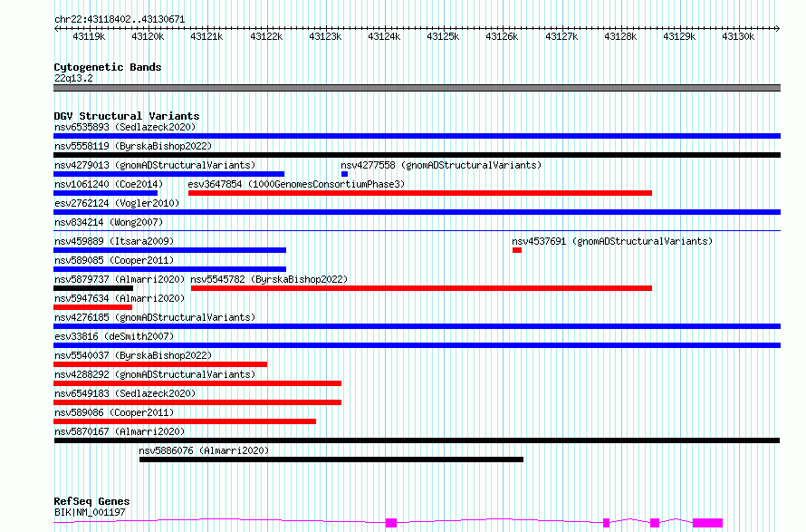Viewport: 806px width, 532px height.
Task: Click the red nsv6549183 variant bar
Action: 197,402
